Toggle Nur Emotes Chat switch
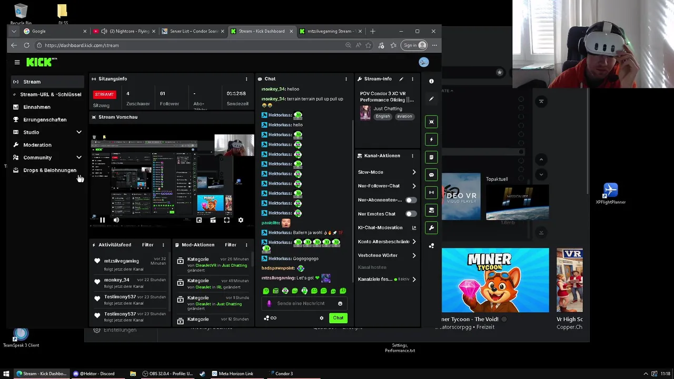The height and width of the screenshot is (379, 674). [410, 214]
